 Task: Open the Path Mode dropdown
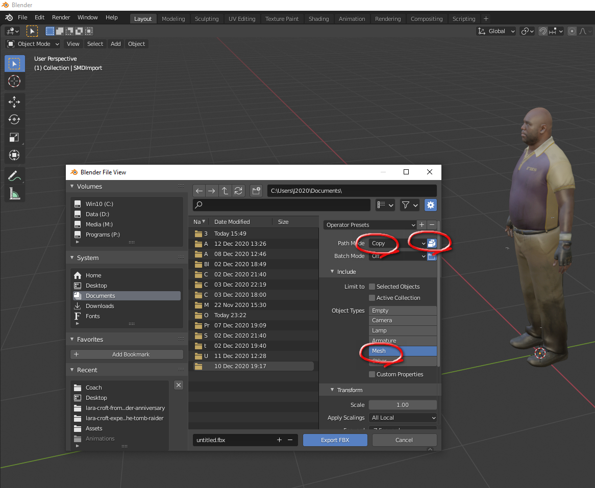[398, 243]
